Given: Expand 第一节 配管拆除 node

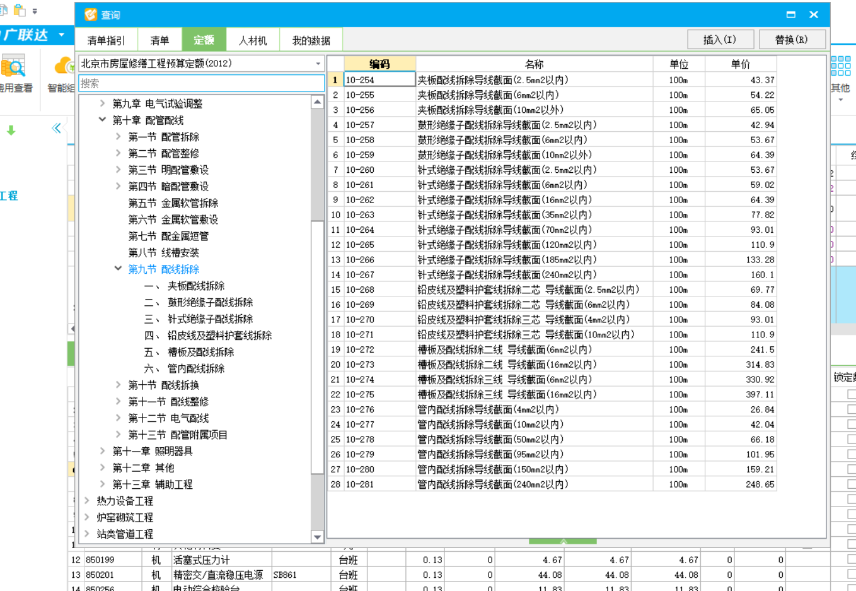Looking at the screenshot, I should pyautogui.click(x=118, y=136).
